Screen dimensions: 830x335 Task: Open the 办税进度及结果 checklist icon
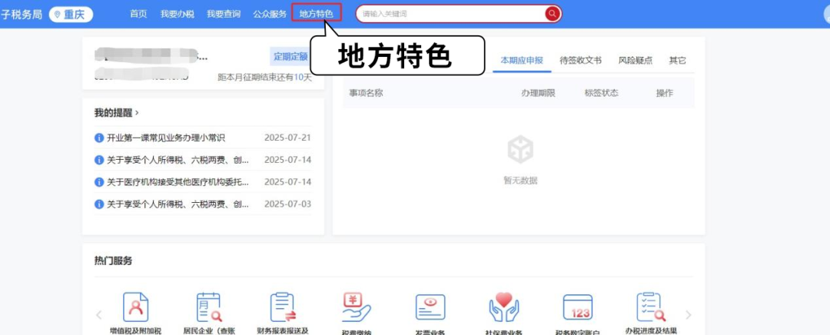tap(651, 307)
